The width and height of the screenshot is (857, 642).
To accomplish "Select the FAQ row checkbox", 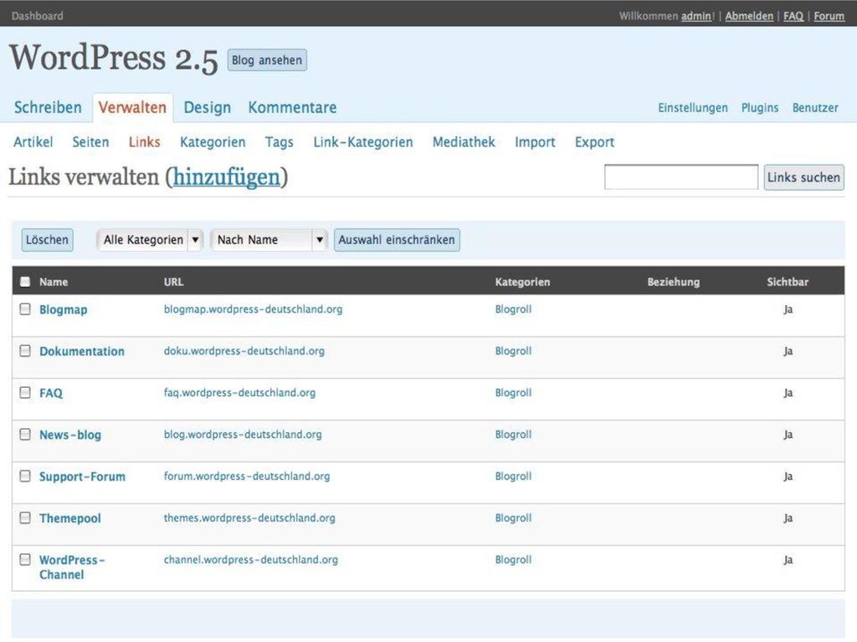I will pos(25,393).
